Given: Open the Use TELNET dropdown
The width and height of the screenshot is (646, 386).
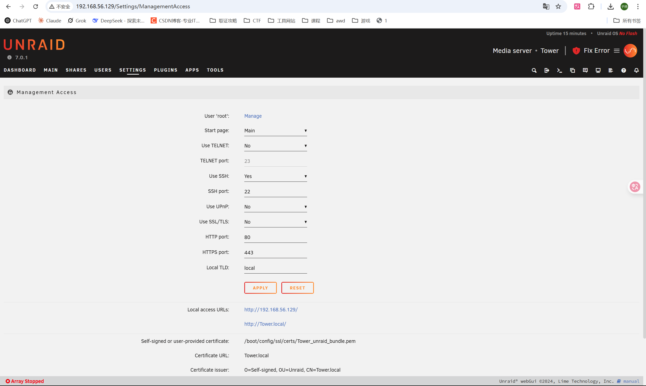Looking at the screenshot, I should click(275, 146).
